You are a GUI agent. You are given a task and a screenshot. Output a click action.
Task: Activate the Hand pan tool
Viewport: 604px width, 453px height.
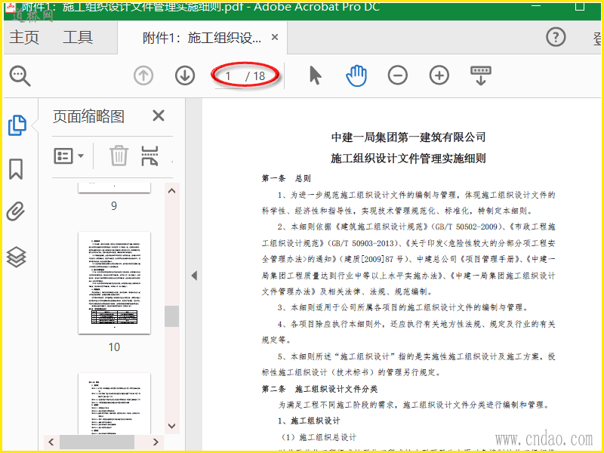point(356,75)
